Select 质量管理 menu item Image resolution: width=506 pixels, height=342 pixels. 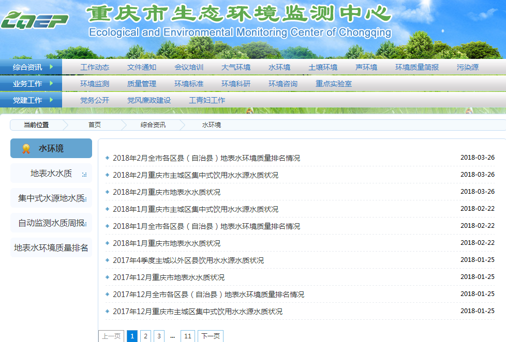coord(142,84)
